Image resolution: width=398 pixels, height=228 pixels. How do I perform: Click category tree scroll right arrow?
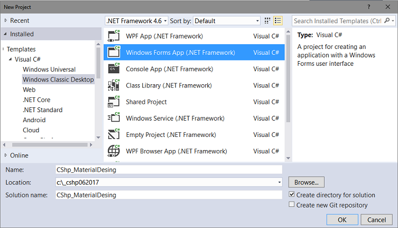tap(91, 145)
